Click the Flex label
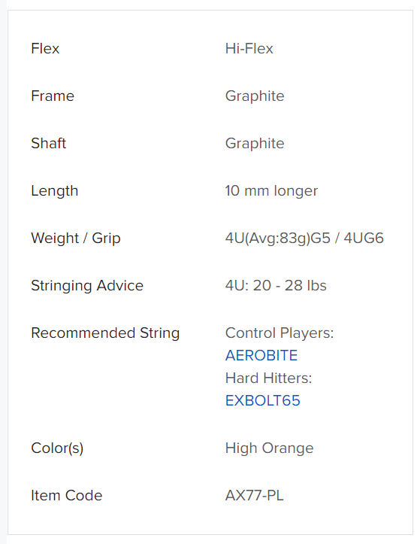This screenshot has width=420, height=544. click(45, 49)
